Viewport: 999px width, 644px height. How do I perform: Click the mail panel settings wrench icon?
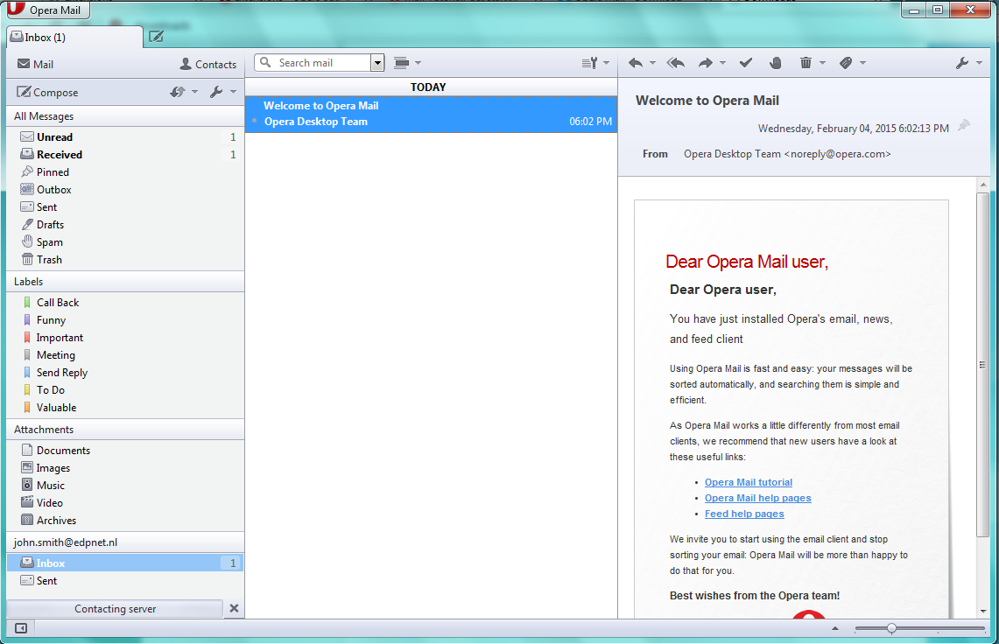216,93
